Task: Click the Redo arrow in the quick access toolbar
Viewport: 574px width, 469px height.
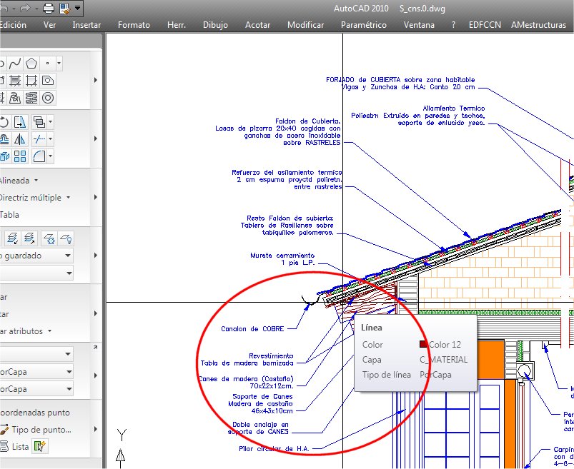Action: coord(24,8)
